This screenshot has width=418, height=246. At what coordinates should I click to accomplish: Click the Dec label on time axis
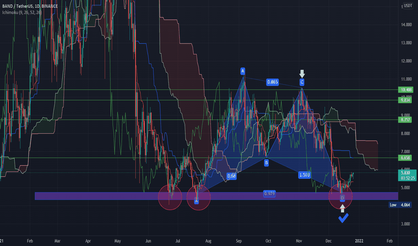[328, 241]
